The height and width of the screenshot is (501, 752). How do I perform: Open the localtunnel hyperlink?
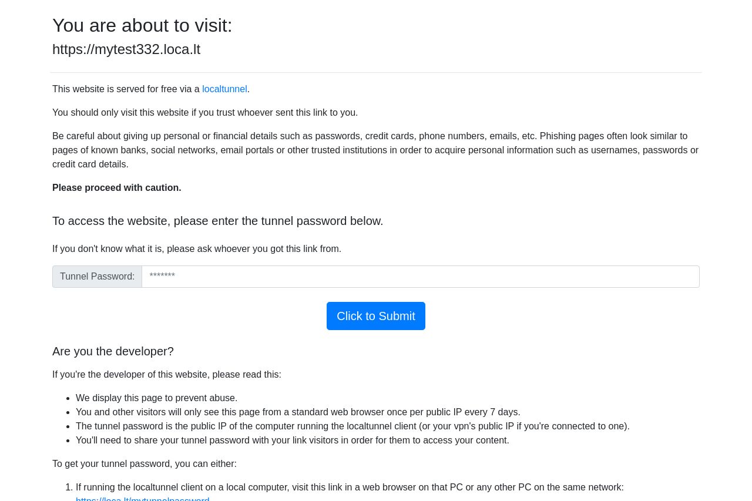pyautogui.click(x=224, y=89)
